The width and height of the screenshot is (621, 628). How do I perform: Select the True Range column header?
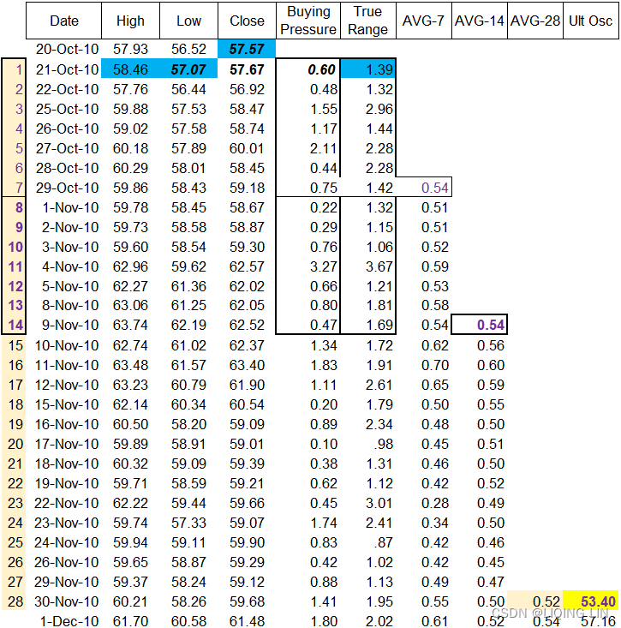pyautogui.click(x=368, y=21)
